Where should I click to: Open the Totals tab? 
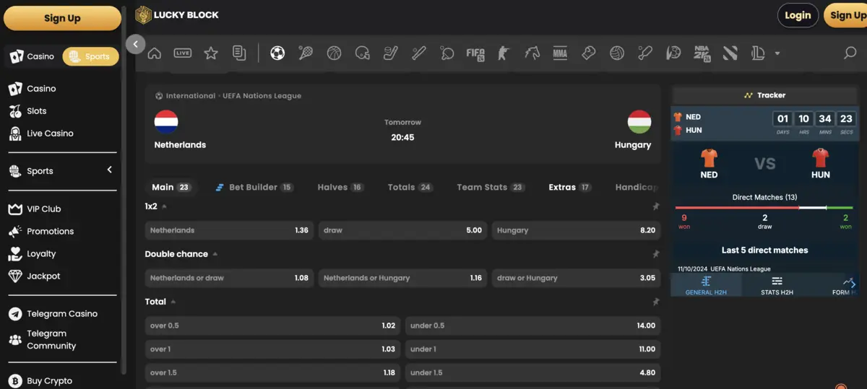tap(410, 187)
